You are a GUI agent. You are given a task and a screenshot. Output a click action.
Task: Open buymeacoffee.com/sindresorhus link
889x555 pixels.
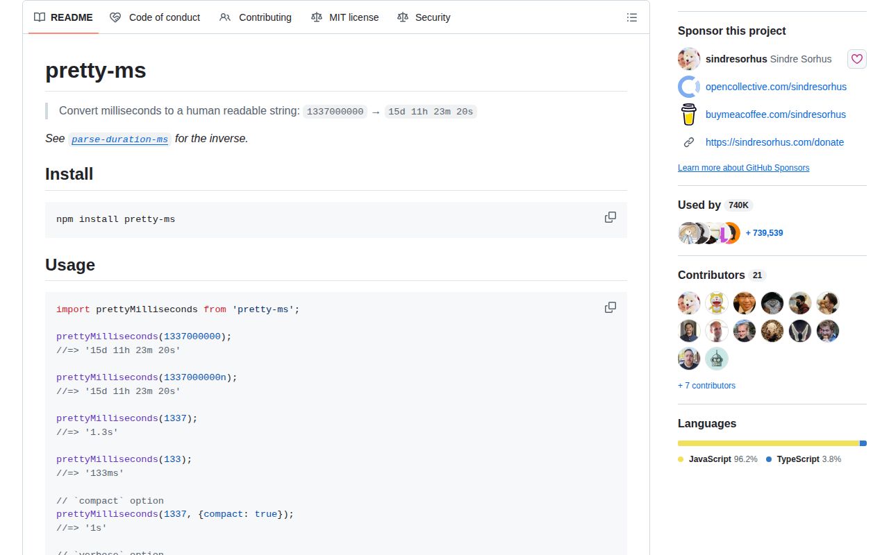pos(776,114)
